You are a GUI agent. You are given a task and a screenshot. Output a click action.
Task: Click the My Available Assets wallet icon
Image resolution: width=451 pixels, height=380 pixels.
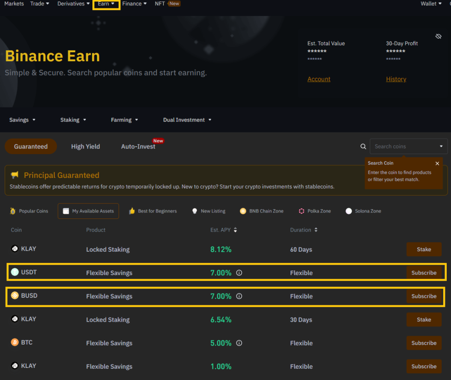coord(66,211)
